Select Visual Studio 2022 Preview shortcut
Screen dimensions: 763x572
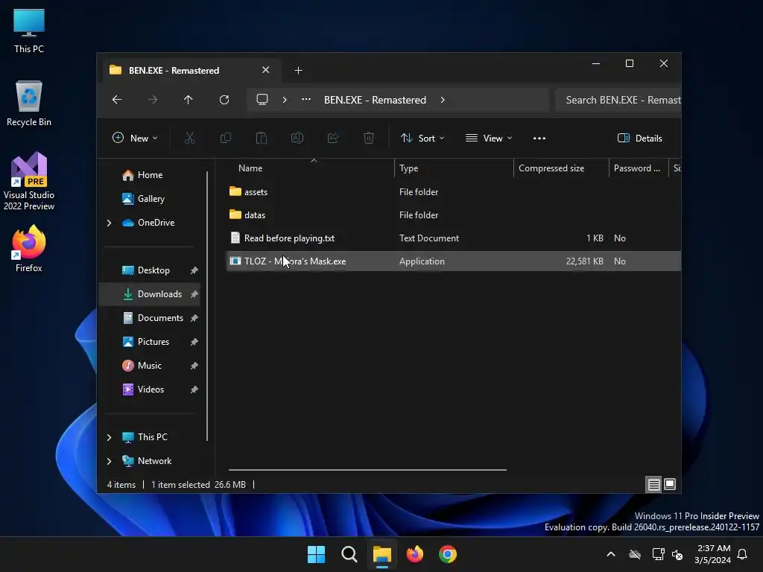[x=29, y=181]
